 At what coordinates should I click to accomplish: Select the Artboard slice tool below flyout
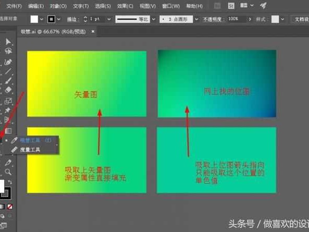tap(8, 163)
